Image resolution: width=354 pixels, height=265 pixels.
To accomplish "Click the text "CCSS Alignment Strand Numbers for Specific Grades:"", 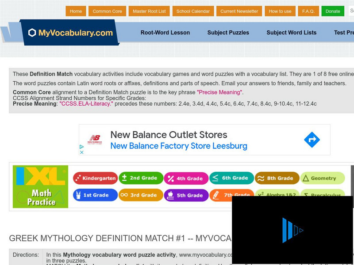I will coord(80,98).
